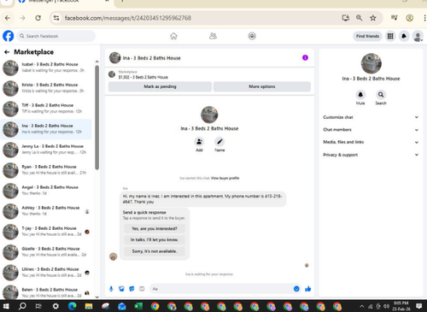Open the browser zoom magnifier icon
The width and height of the screenshot is (427, 312).
click(360, 18)
